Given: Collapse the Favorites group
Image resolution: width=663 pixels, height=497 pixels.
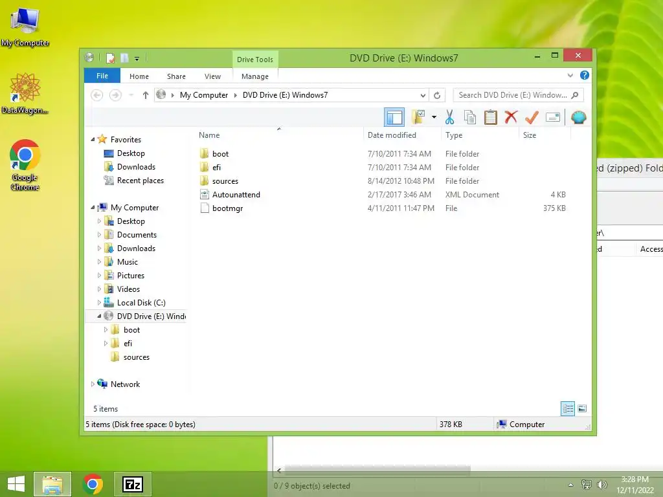Looking at the screenshot, I should point(93,140).
